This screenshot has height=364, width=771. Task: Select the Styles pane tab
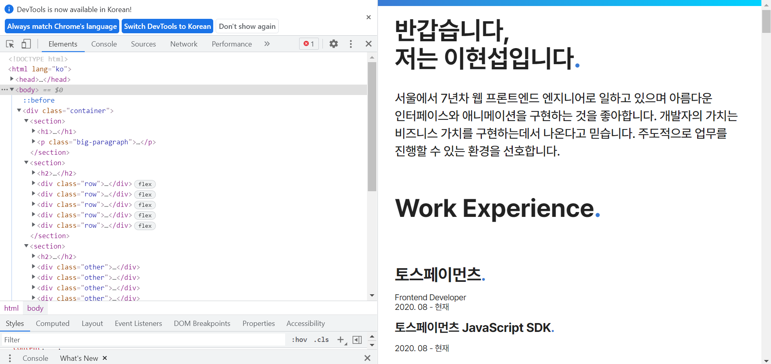coord(15,324)
